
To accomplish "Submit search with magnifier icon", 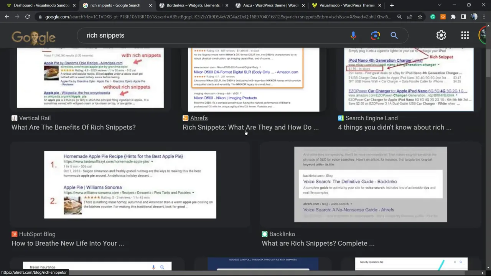I will 394,35.
